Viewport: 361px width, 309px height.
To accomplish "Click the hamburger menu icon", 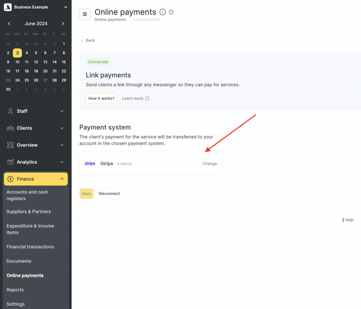I will click(85, 14).
